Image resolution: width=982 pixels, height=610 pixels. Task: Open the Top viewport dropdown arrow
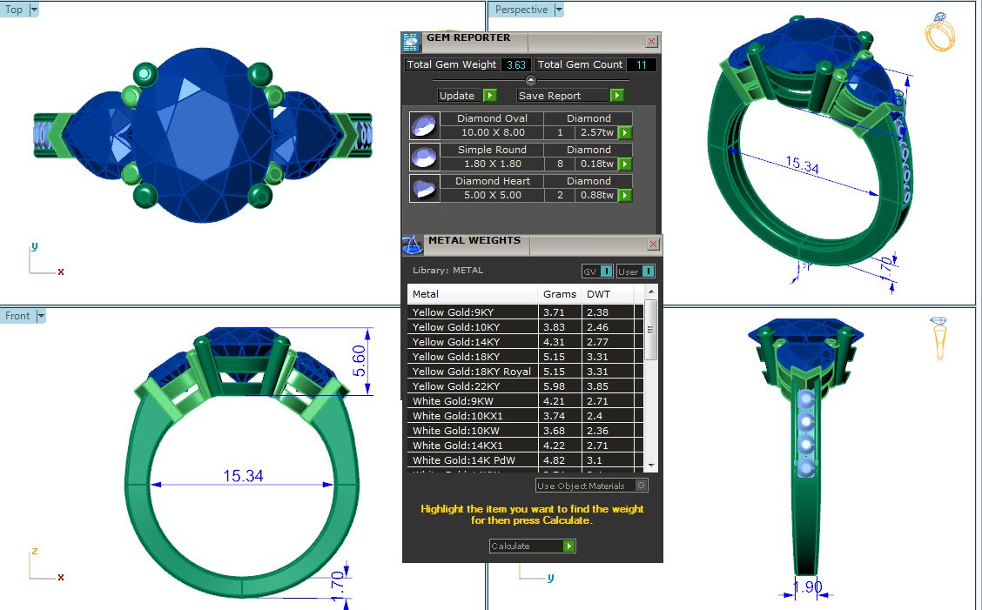(x=34, y=10)
